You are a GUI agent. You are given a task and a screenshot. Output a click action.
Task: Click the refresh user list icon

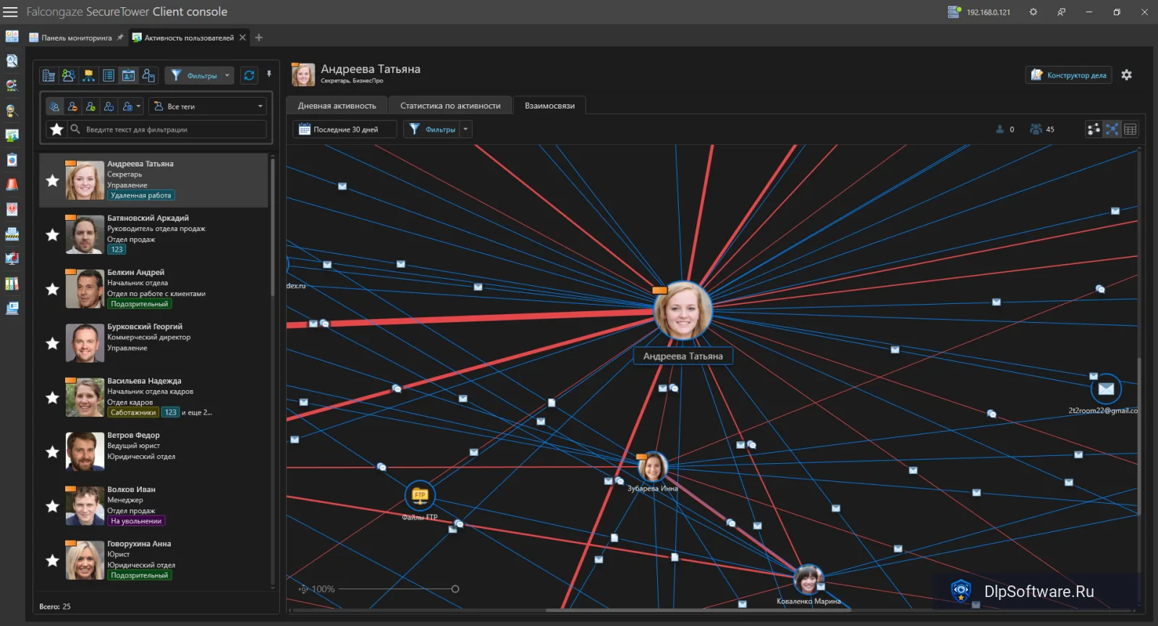249,75
